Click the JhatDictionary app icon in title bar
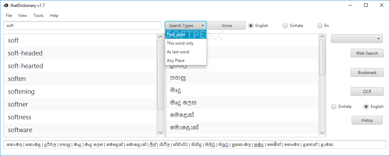Image resolution: width=390 pixels, height=156 pixels. pos(7,5)
